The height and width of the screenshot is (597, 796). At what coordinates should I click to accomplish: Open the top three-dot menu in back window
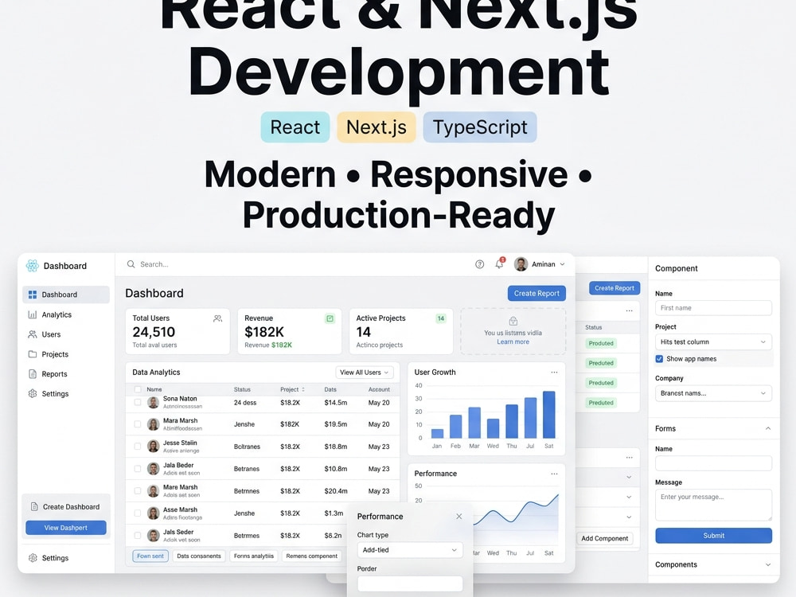tap(630, 310)
